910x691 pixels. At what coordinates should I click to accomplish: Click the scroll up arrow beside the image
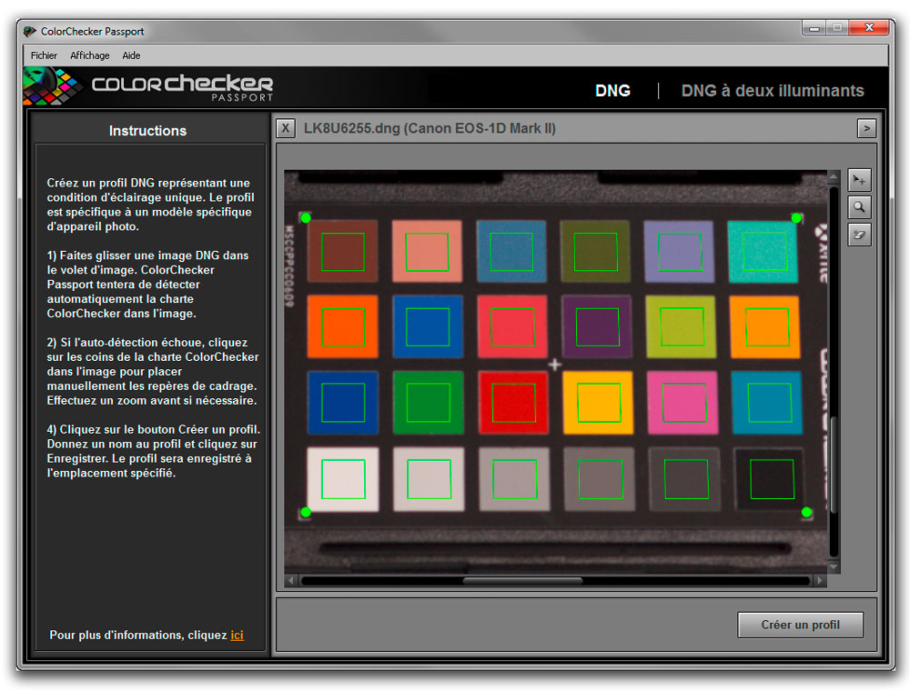pyautogui.click(x=834, y=176)
